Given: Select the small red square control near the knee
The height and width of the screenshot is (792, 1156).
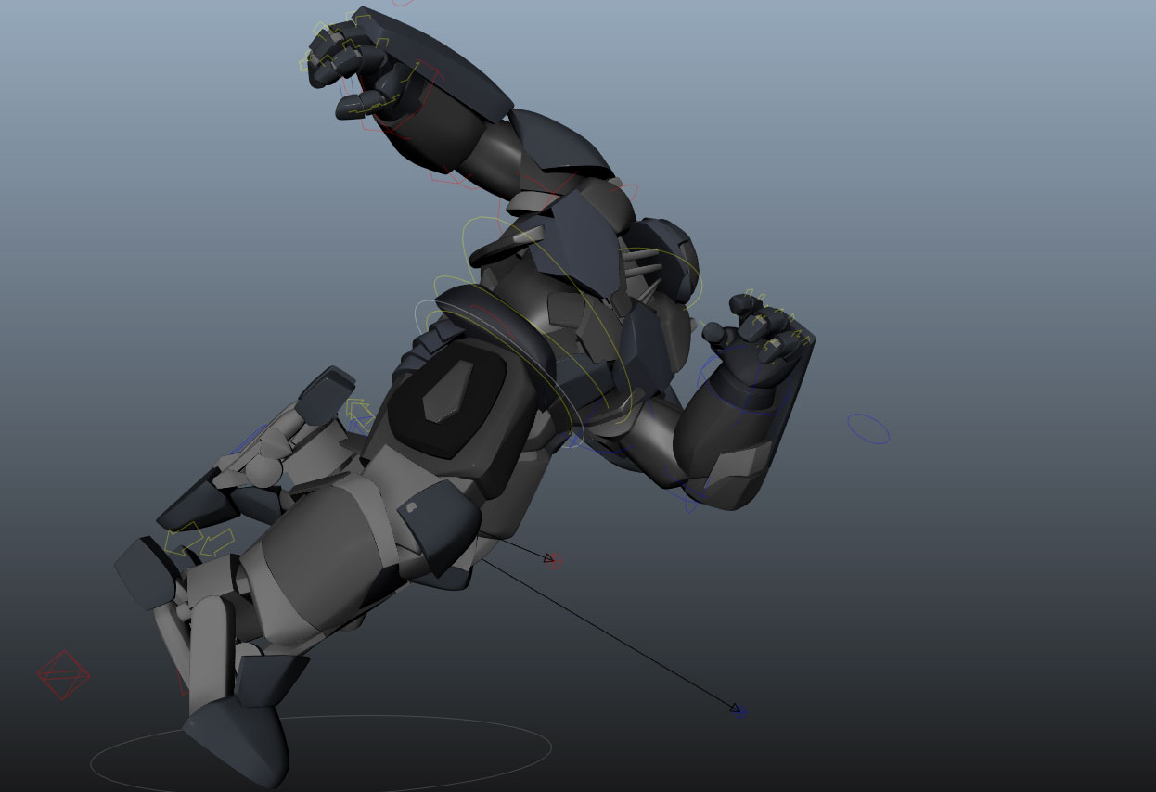Looking at the screenshot, I should 182,683.
